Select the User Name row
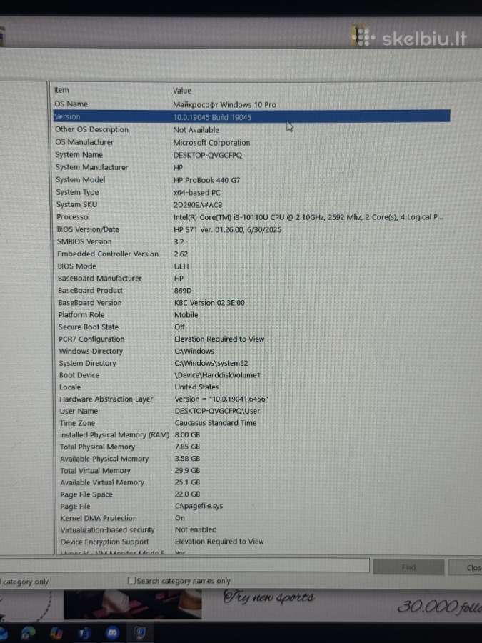This screenshot has width=482, height=643. click(251, 411)
